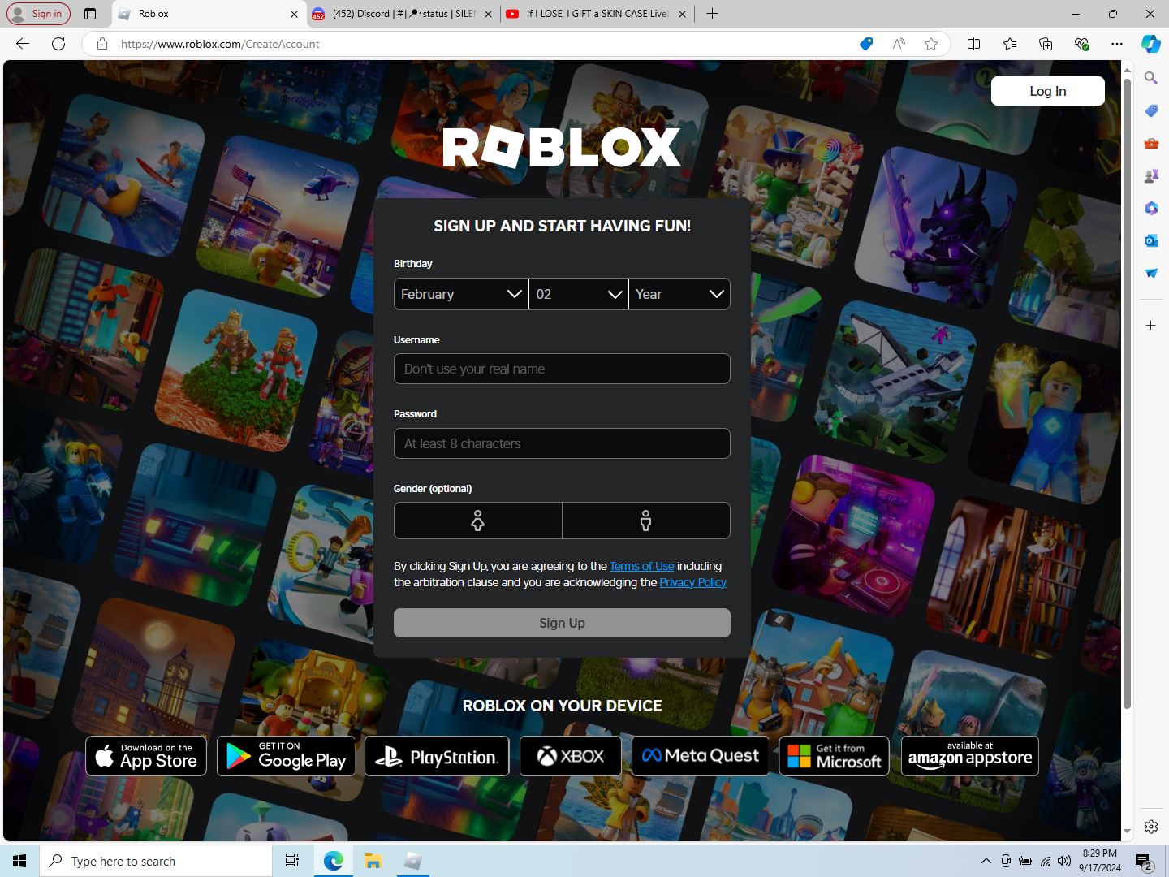
Task: Toggle Read aloud in address bar
Action: 899,44
